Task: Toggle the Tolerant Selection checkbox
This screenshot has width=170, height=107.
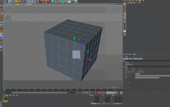Action: (x=133, y=63)
